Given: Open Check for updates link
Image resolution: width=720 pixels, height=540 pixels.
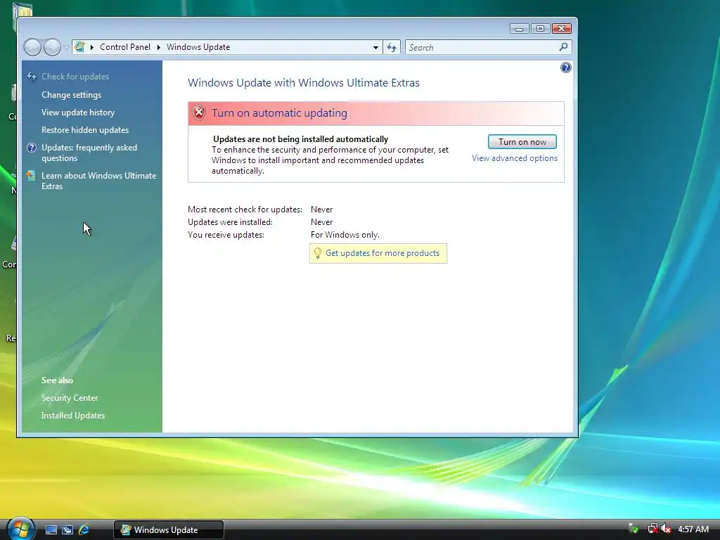Looking at the screenshot, I should 75,77.
